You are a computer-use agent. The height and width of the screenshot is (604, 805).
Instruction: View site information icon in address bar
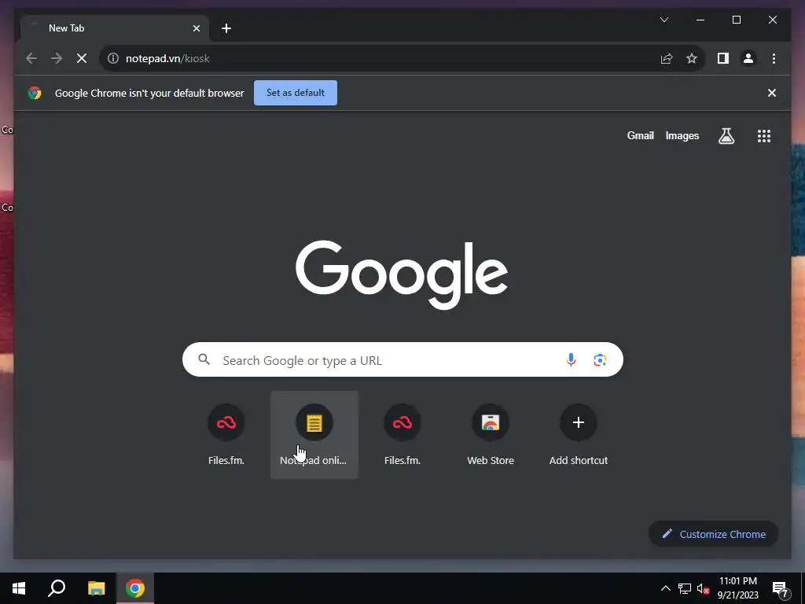pyautogui.click(x=113, y=58)
